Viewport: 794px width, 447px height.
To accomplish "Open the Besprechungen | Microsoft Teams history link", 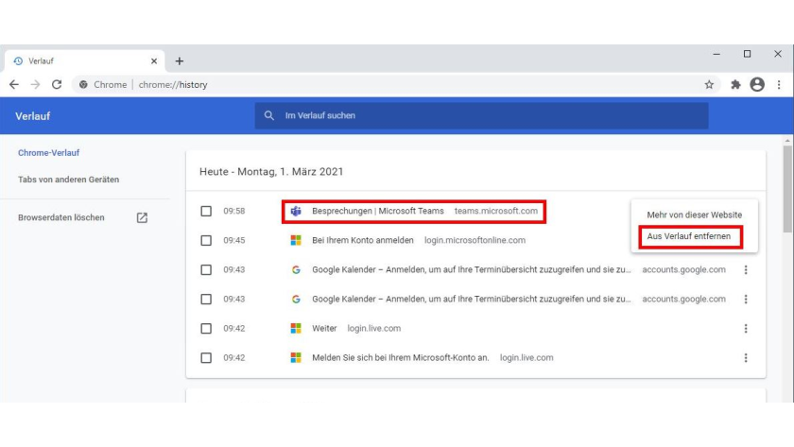I will (377, 211).
